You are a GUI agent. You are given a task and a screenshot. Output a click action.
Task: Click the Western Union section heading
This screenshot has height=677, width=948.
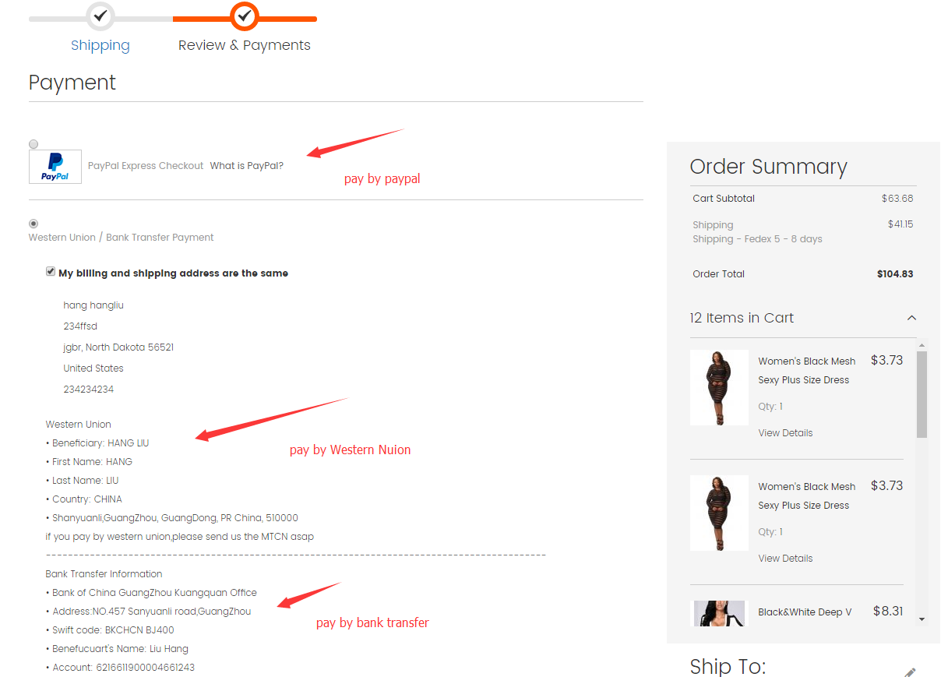[78, 425]
